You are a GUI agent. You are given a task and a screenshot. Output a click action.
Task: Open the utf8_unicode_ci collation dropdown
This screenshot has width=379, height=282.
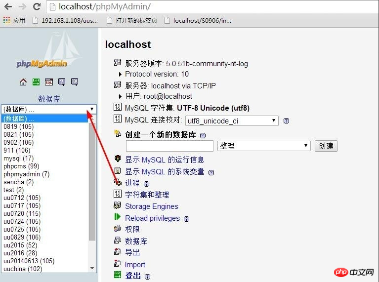[x=232, y=121]
